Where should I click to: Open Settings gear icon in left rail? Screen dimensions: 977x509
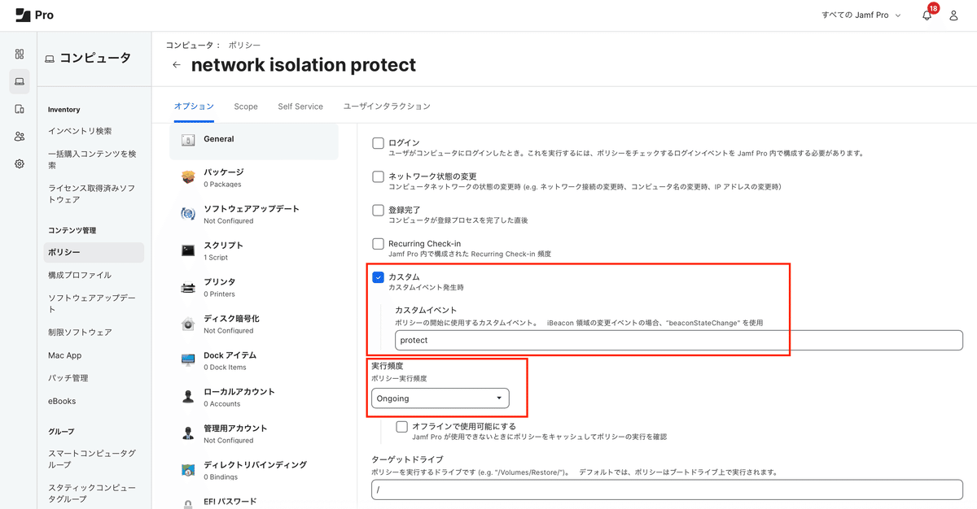tap(20, 163)
